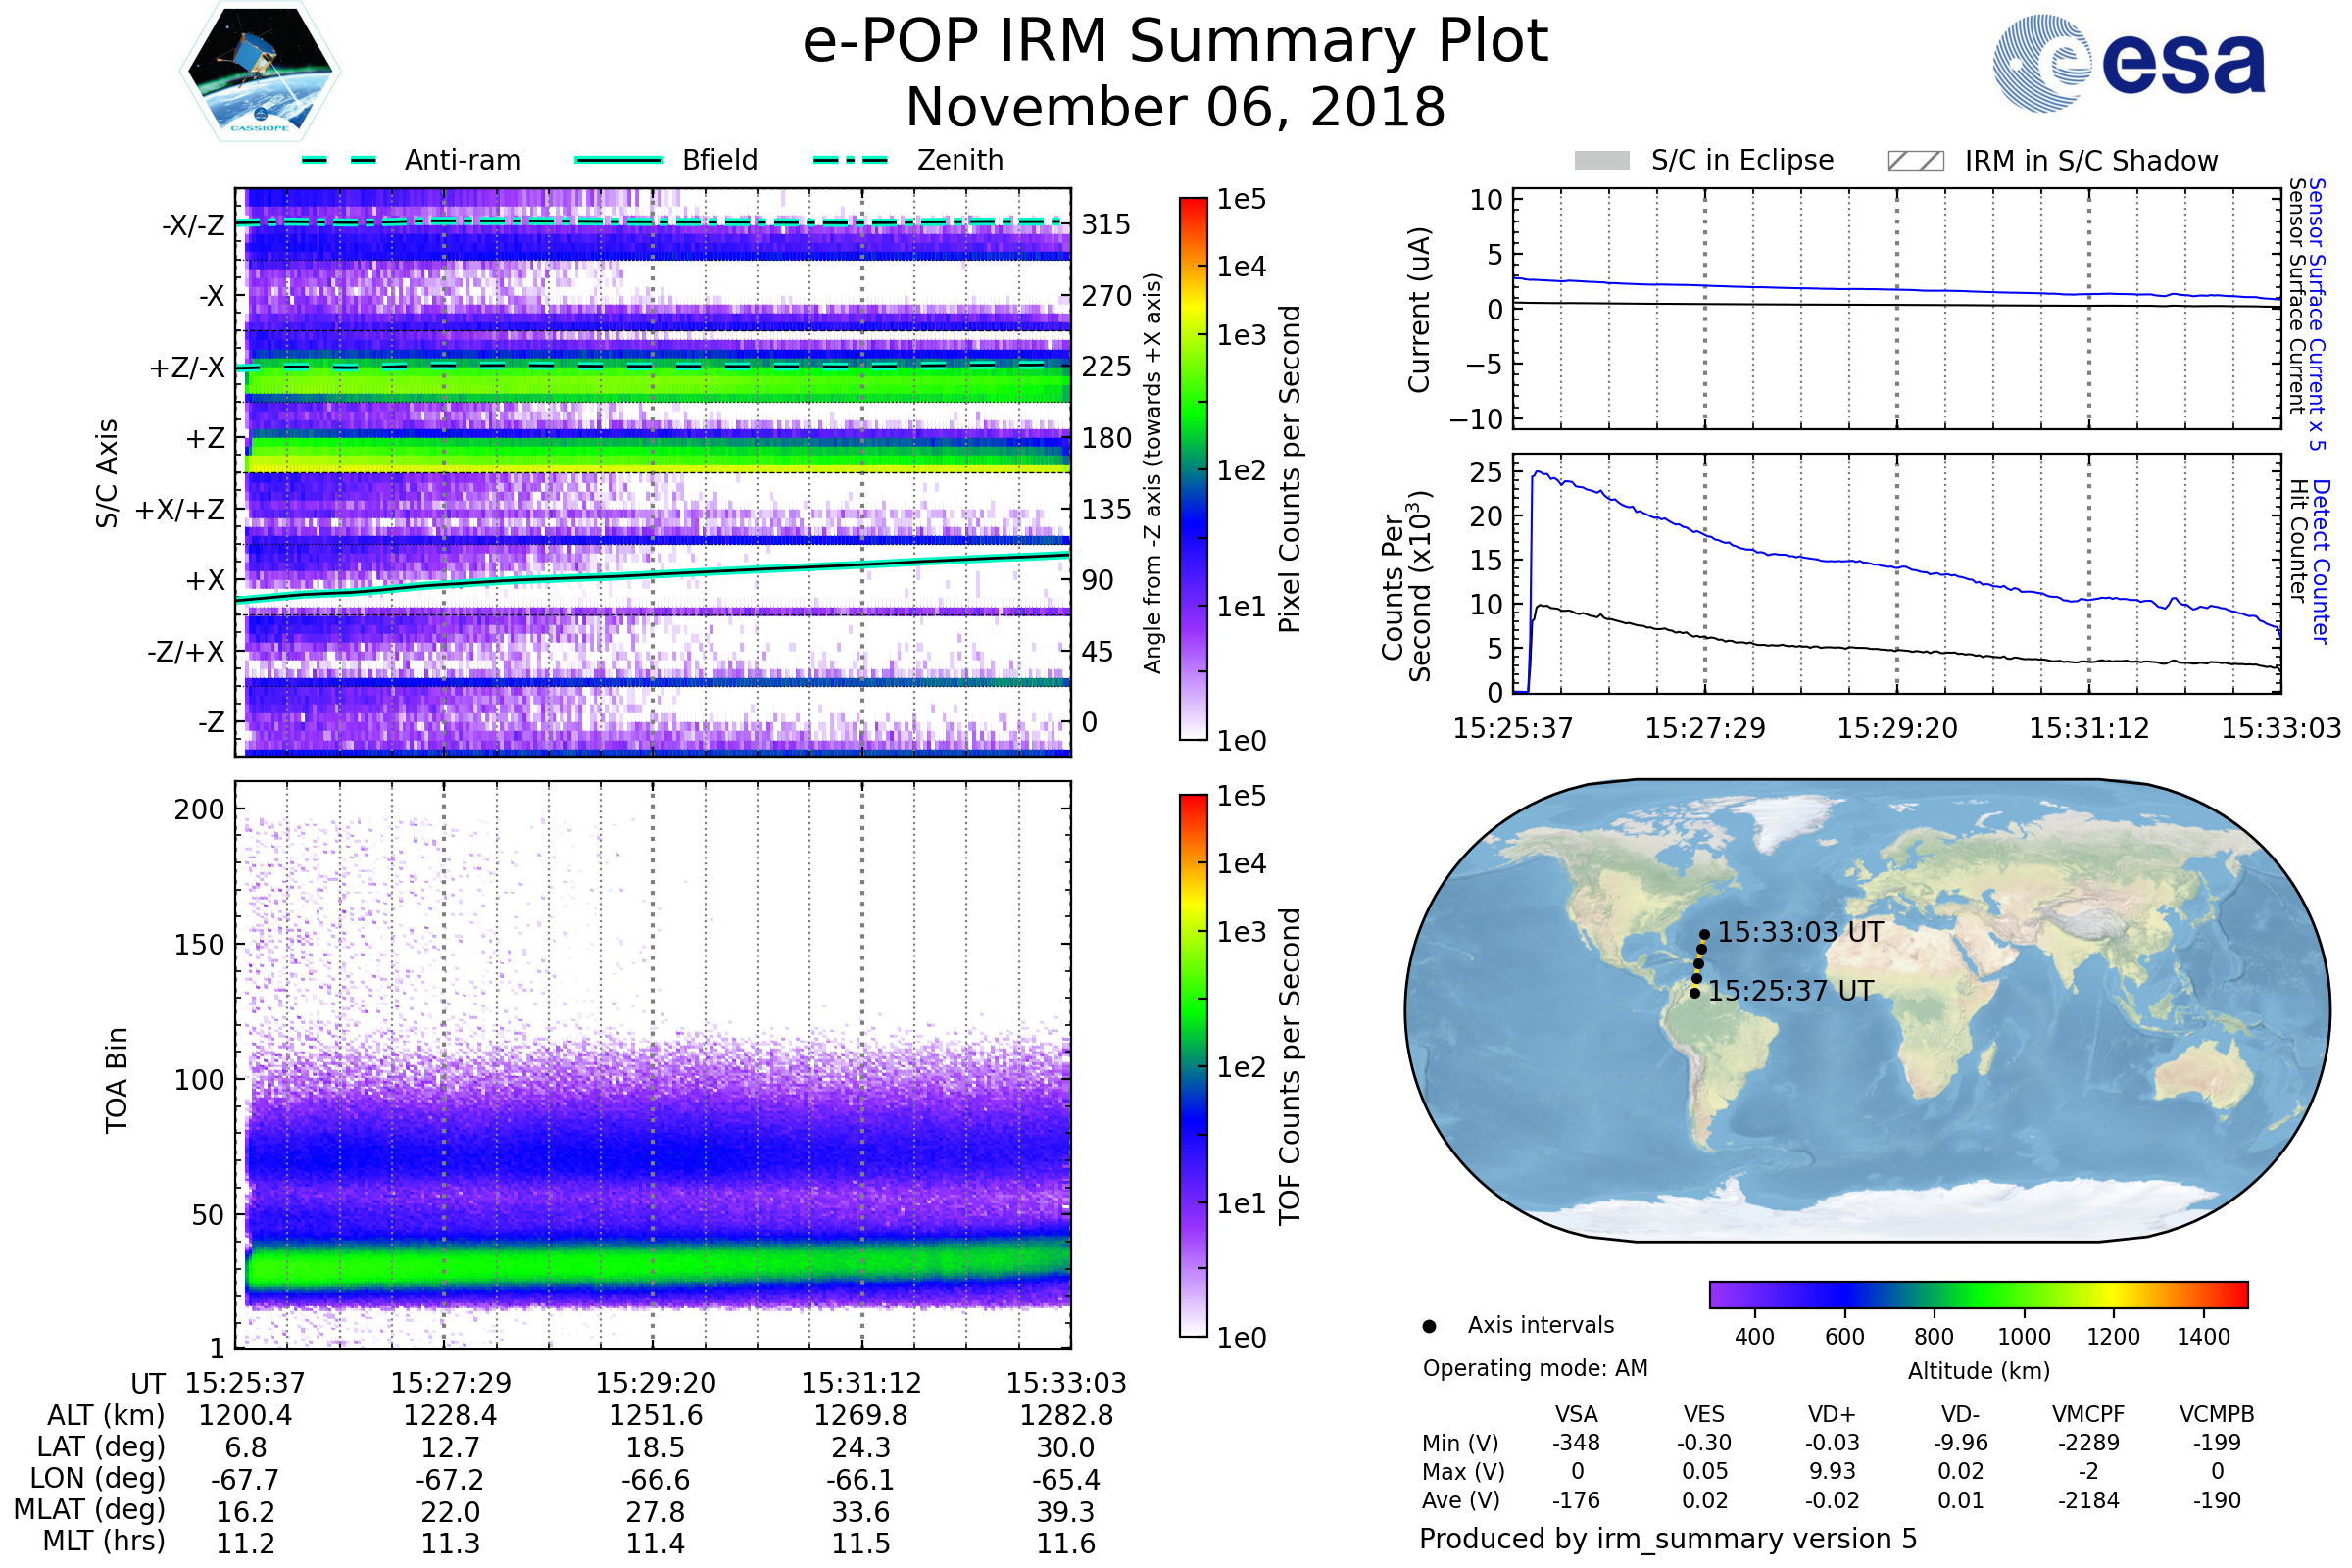The image size is (2352, 1568).
Task: Click the ESA logo
Action: click(2129, 64)
